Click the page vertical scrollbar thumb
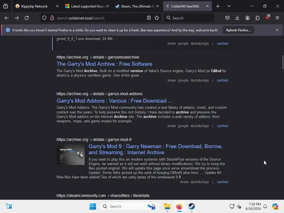The height and width of the screenshot is (213, 284). [283, 62]
